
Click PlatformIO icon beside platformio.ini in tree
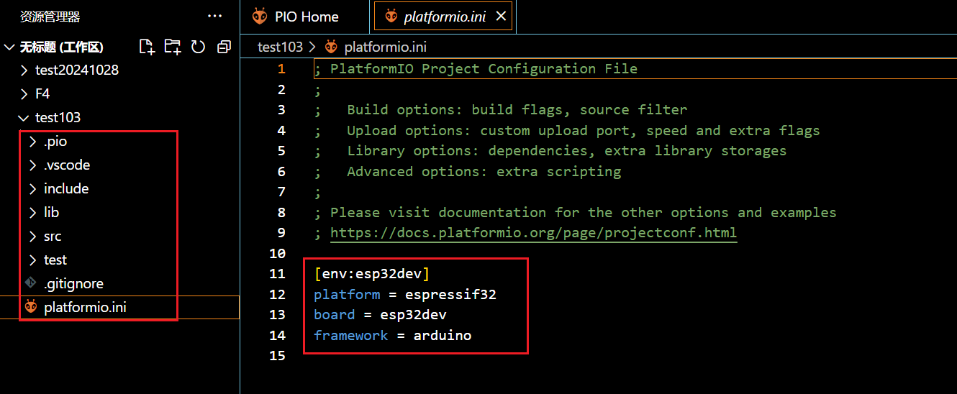[x=31, y=307]
